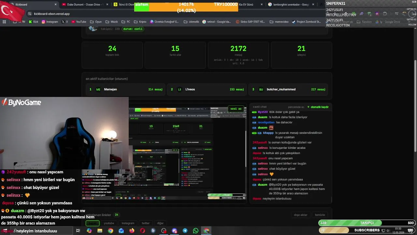This screenshot has height=235, width=417.
Task: Click username kitappp in canlı chat
Action: click(x=268, y=133)
